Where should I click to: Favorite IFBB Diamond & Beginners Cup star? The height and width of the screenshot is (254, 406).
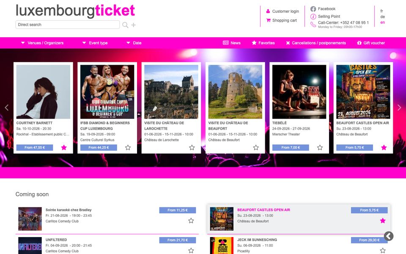[128, 147]
